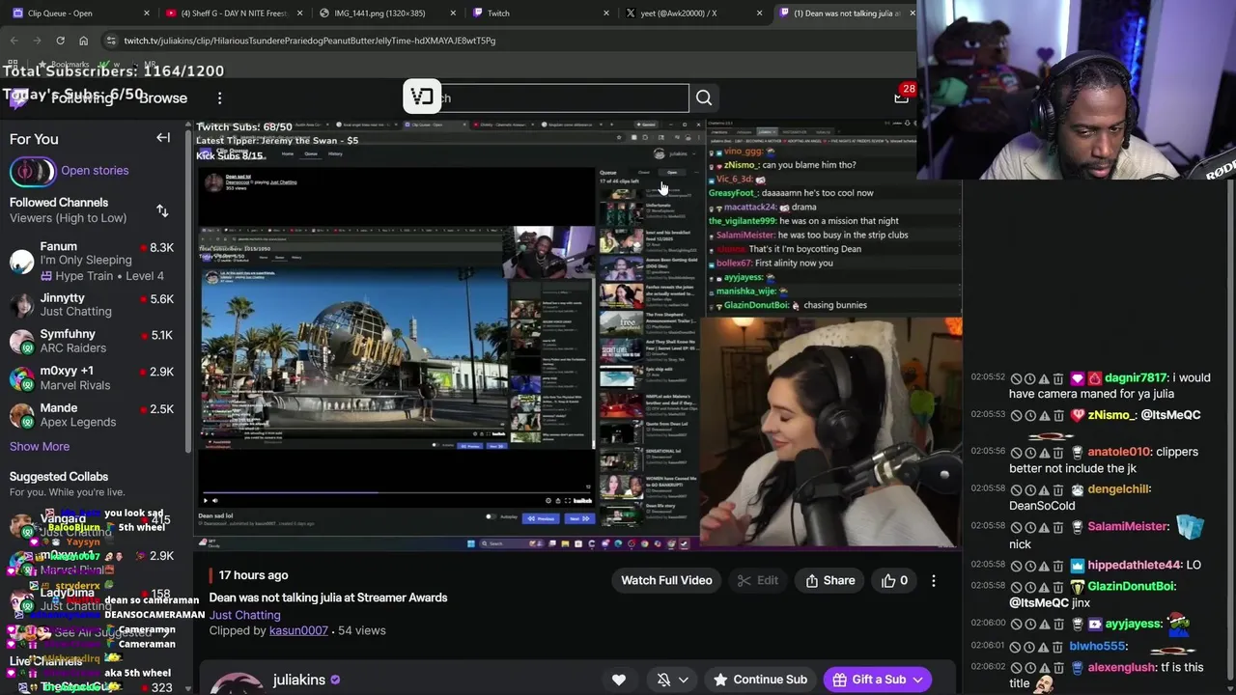The image size is (1236, 695).
Task: Go back in the browser
Action: coord(14,41)
